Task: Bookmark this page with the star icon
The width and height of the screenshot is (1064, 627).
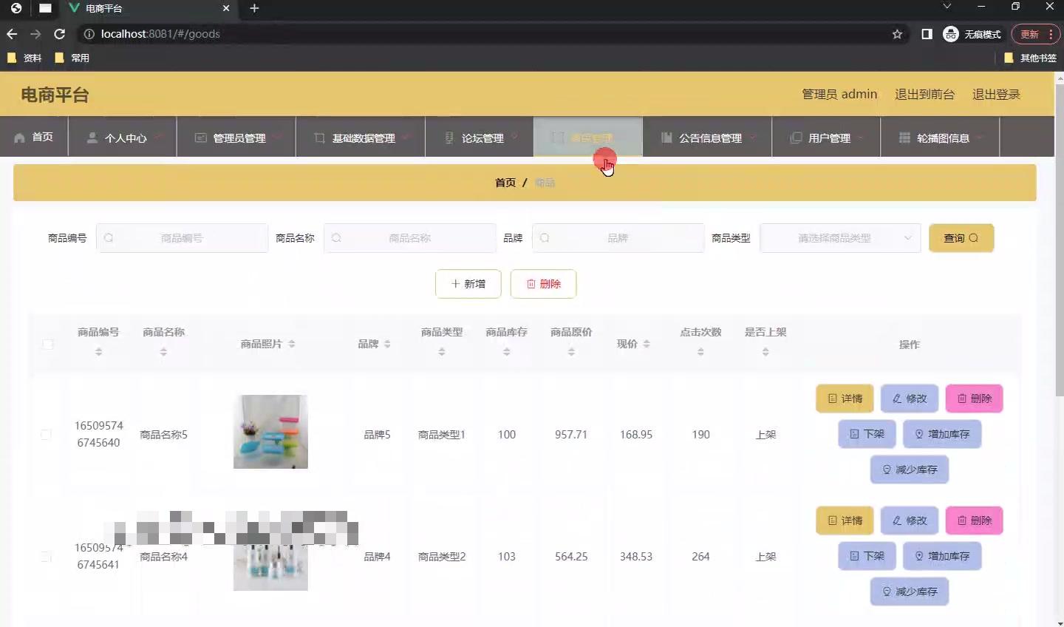Action: coord(897,34)
